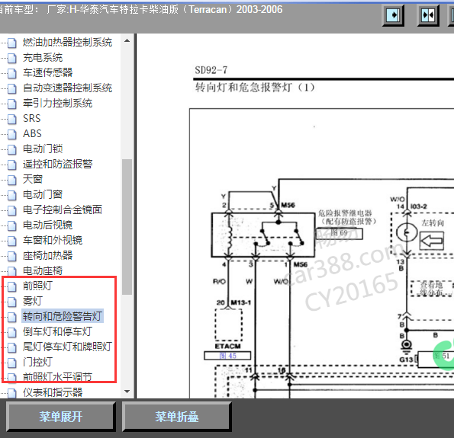Click document icon beside 车速传感器
Image resolution: width=454 pixels, height=438 pixels.
pyautogui.click(x=12, y=73)
